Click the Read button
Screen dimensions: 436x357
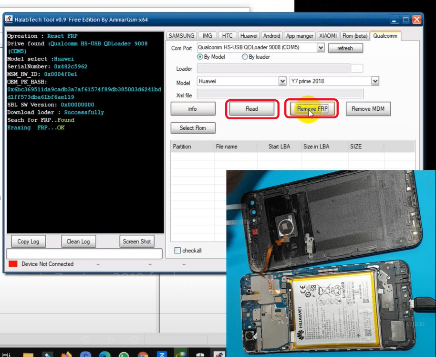pos(252,109)
